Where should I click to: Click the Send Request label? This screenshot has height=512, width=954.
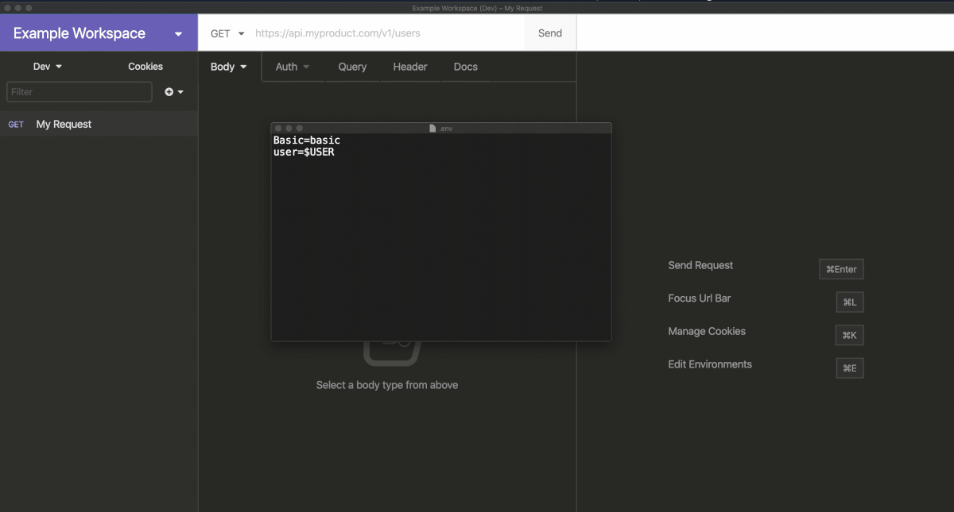pyautogui.click(x=700, y=265)
